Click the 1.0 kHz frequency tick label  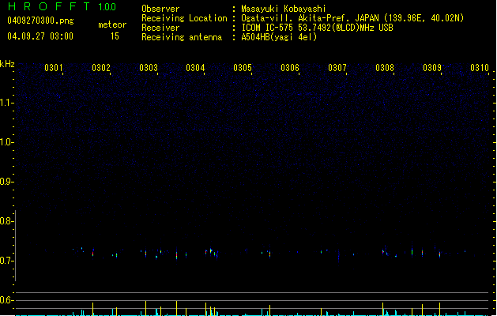6,142
